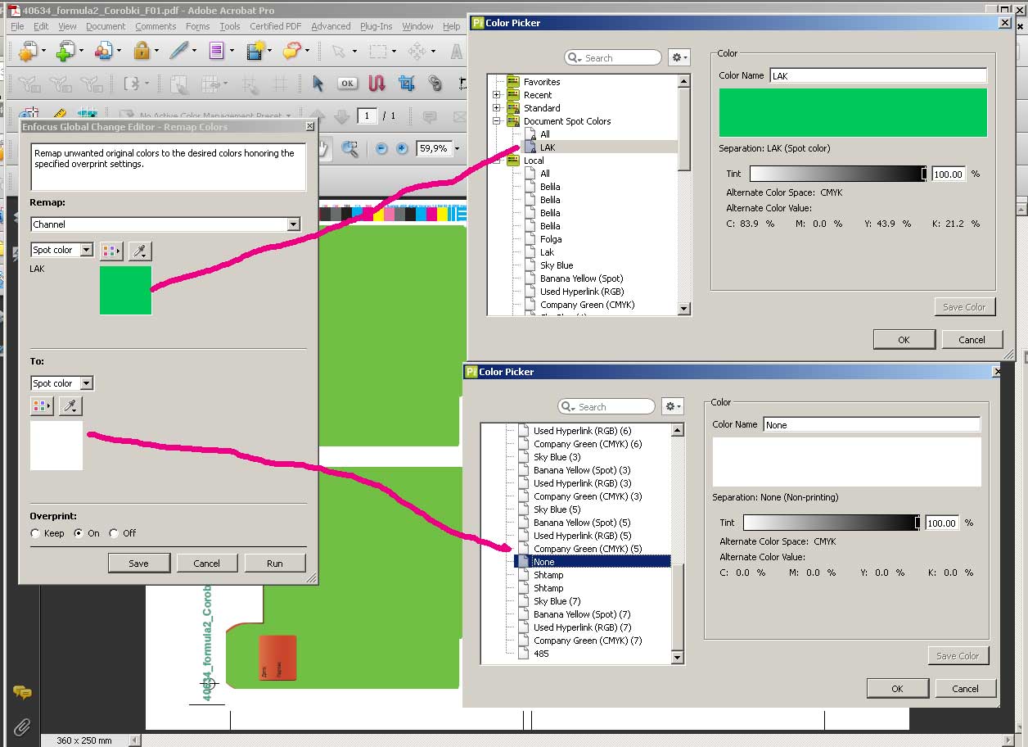1028x747 pixels.
Task: Open the Document menu
Action: tap(106, 26)
